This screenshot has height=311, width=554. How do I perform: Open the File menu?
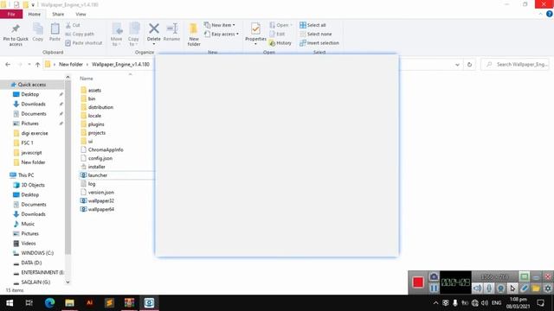pos(11,14)
